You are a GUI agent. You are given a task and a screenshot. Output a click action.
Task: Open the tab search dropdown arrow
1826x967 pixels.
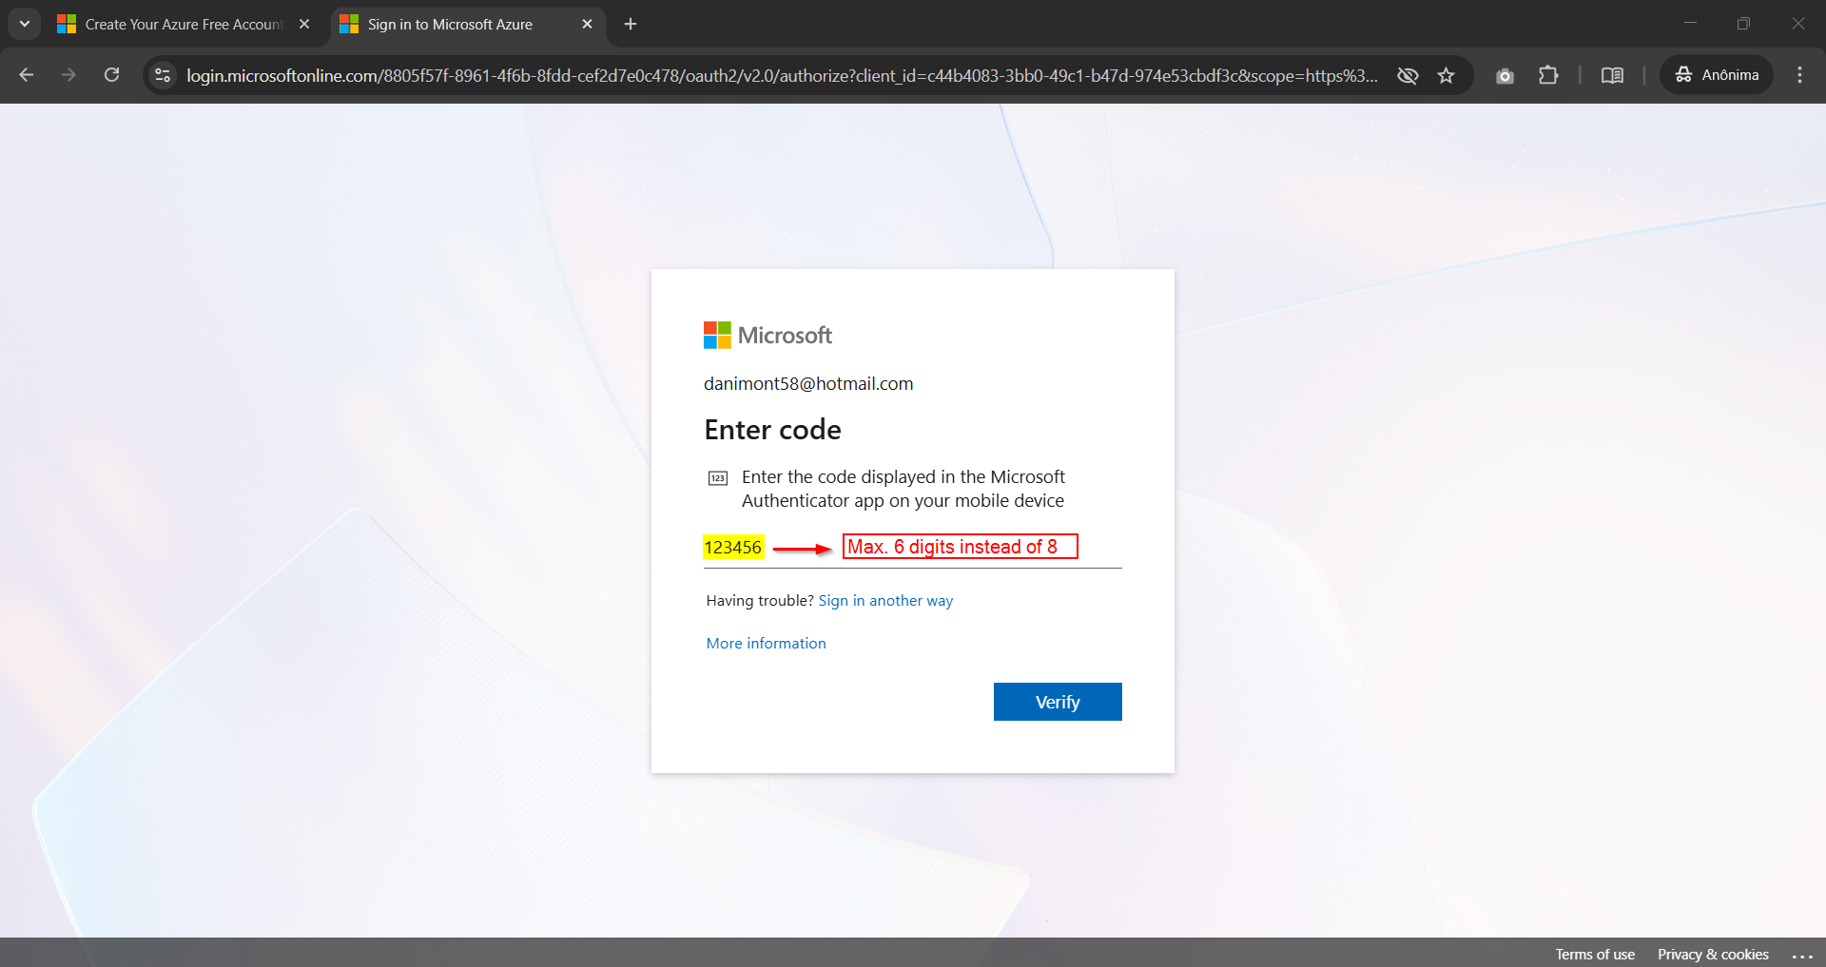25,24
